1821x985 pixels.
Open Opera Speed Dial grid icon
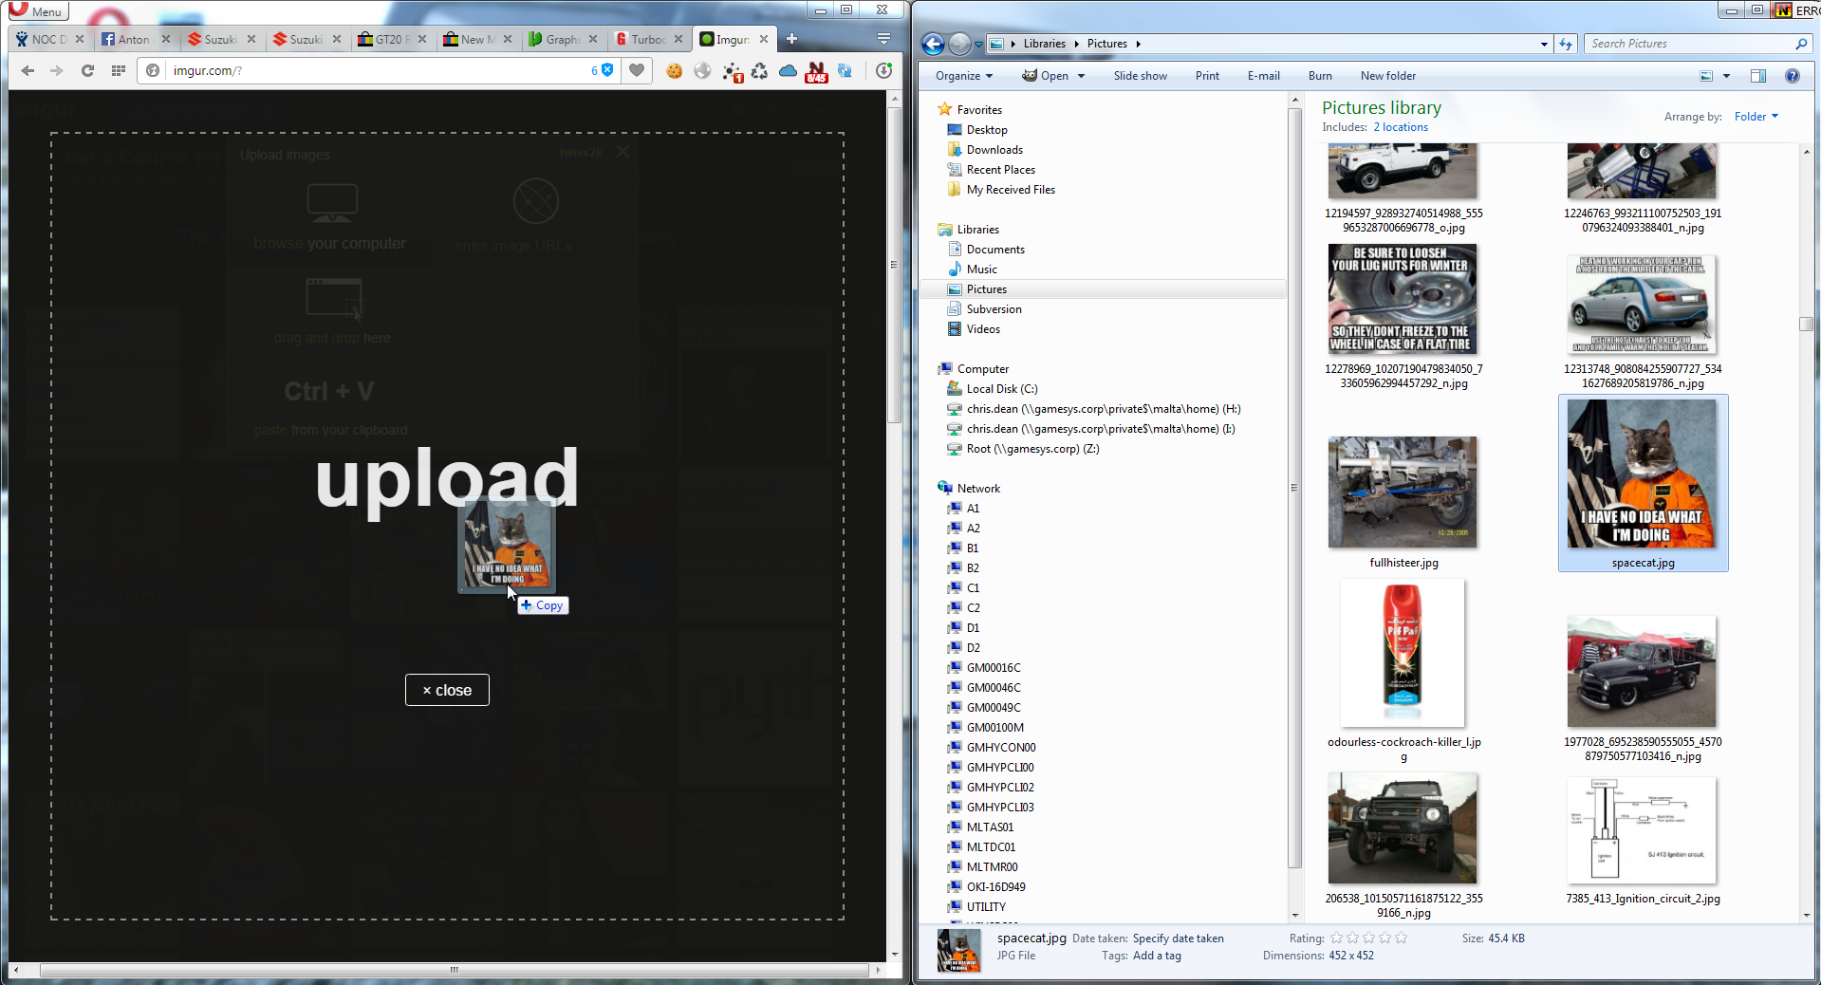point(119,70)
